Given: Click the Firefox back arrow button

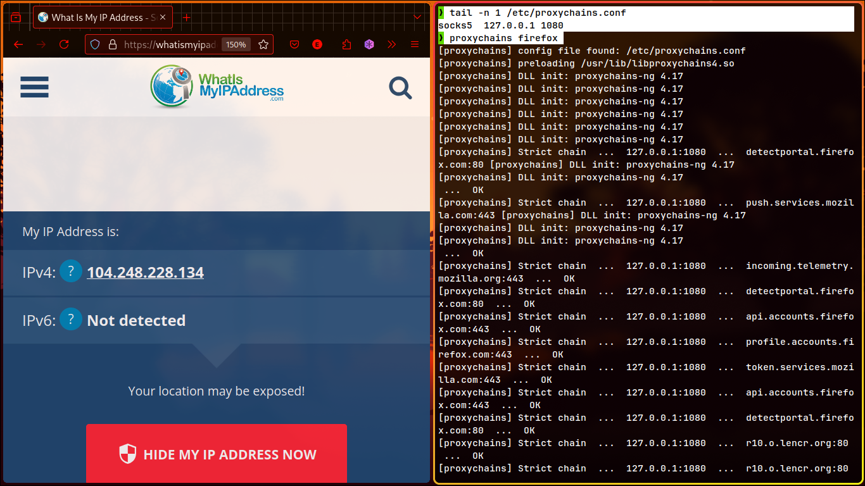Looking at the screenshot, I should click(18, 44).
